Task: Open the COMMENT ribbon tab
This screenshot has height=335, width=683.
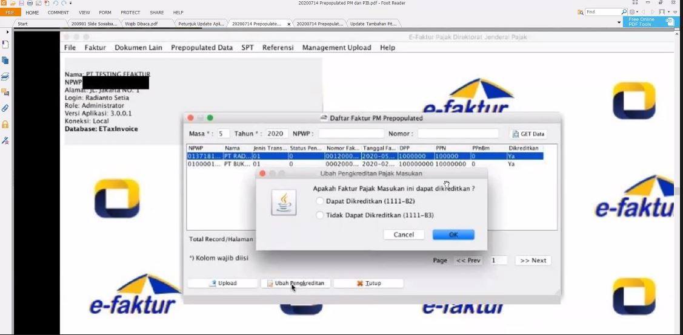Action: [x=58, y=12]
